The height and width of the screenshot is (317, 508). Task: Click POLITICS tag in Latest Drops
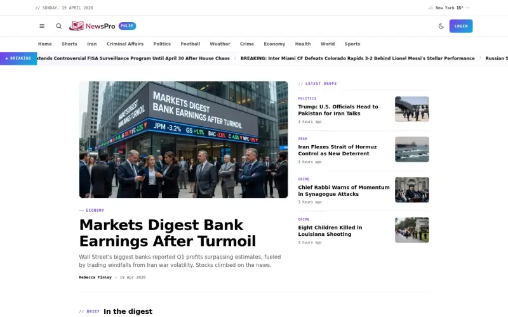(x=307, y=98)
